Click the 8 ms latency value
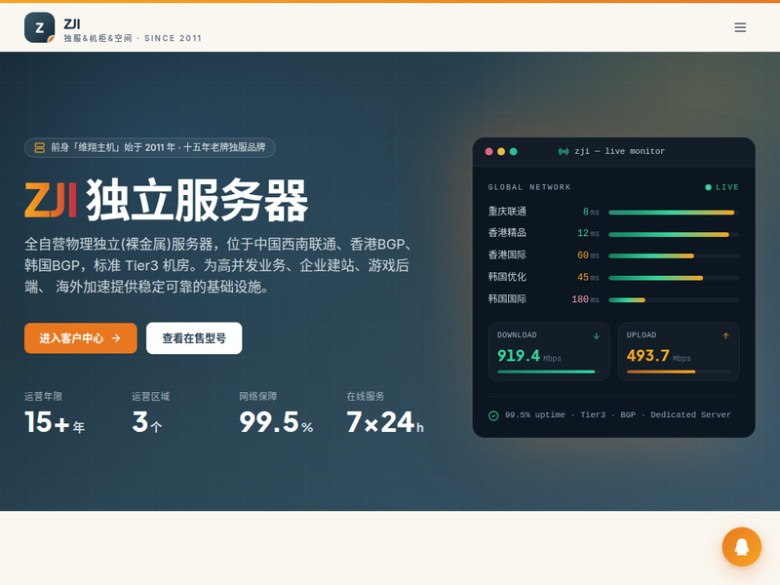Image resolution: width=780 pixels, height=585 pixels. 591,212
